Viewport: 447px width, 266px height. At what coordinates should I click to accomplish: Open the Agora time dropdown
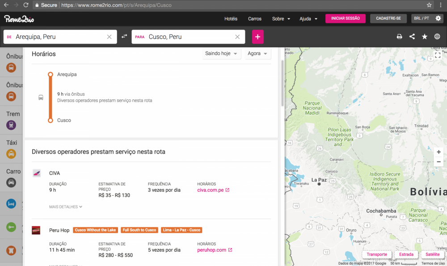click(x=257, y=54)
